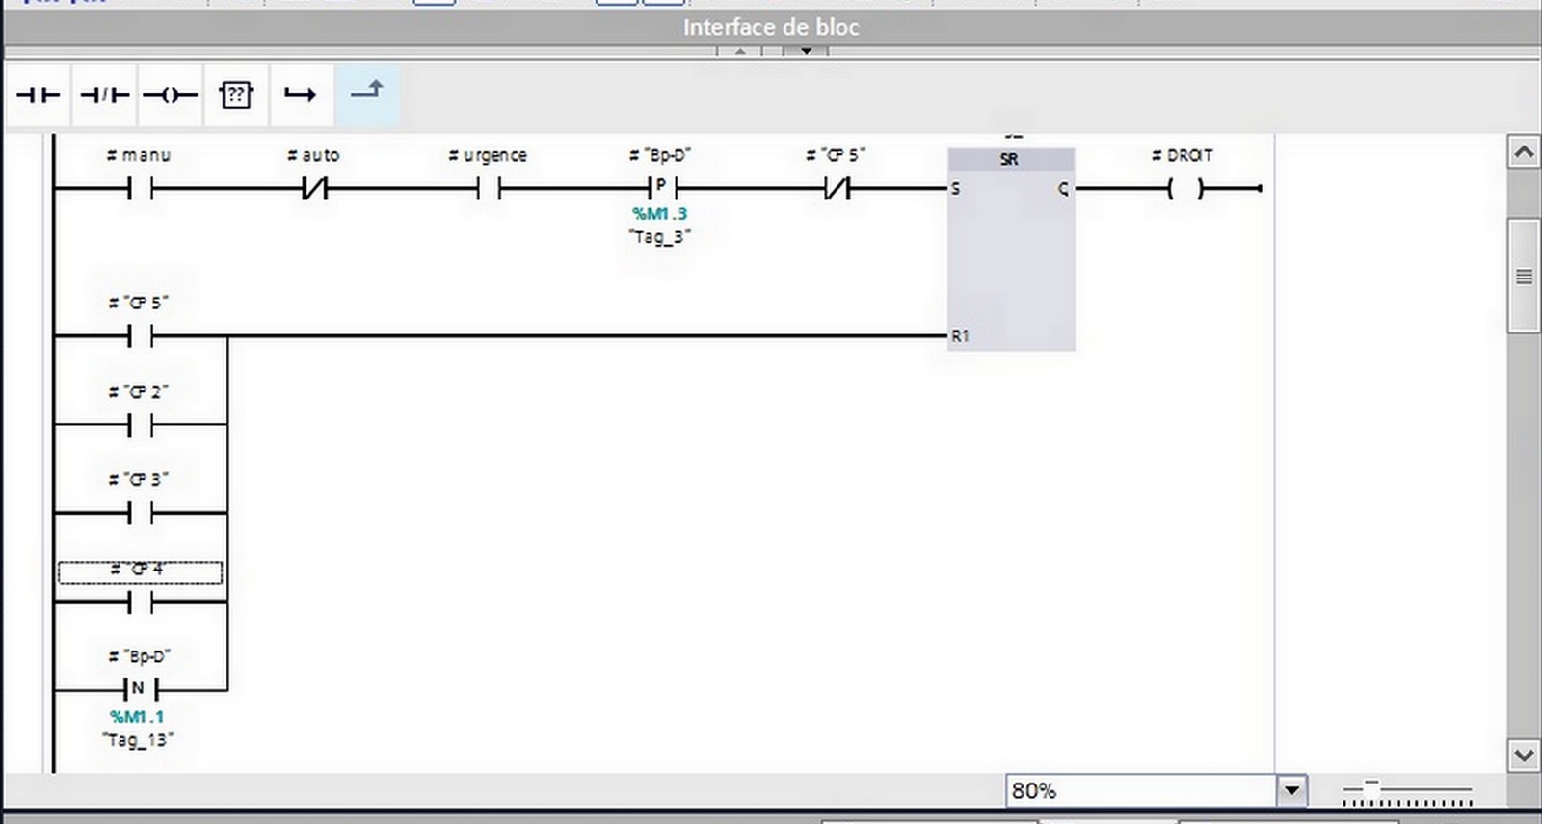Select the manu normally open contact
Screen dimensions: 1542x824
pos(140,190)
